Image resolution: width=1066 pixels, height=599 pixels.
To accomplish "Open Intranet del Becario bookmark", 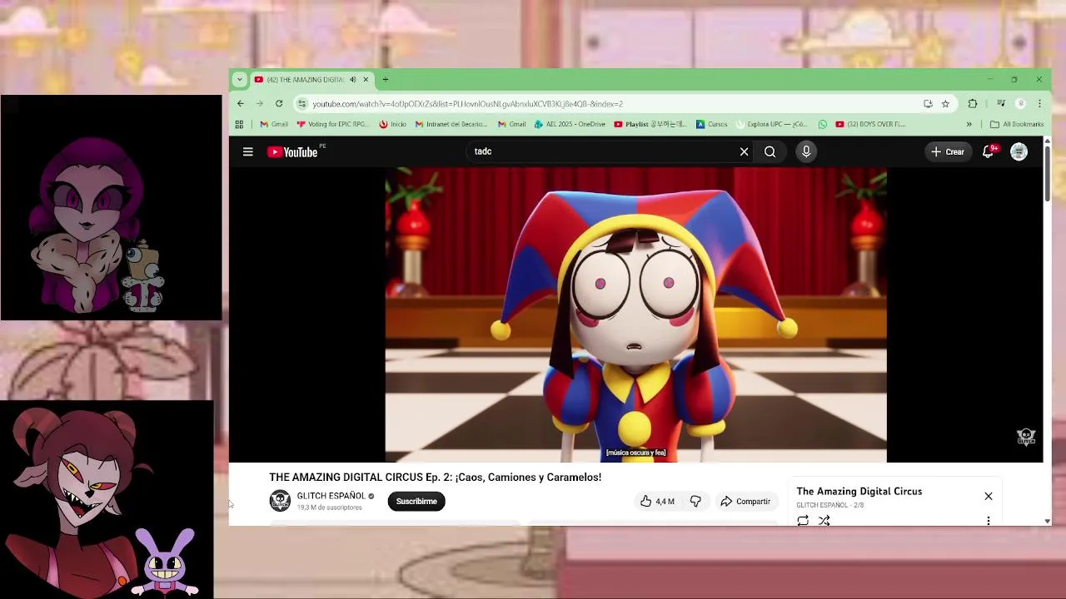I will 451,124.
